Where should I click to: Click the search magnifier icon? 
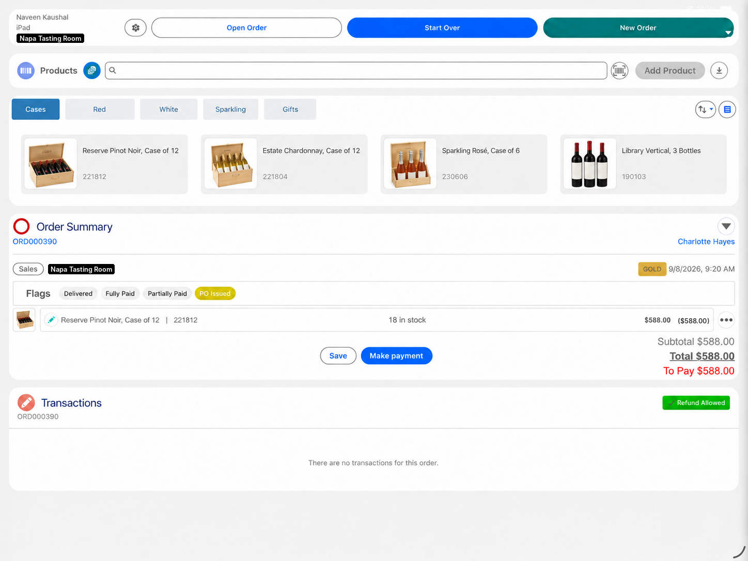[113, 71]
